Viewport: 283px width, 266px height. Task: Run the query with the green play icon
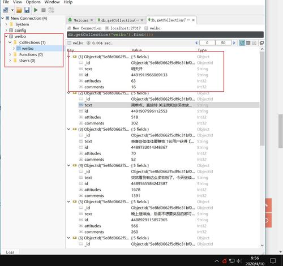tap(36, 10)
